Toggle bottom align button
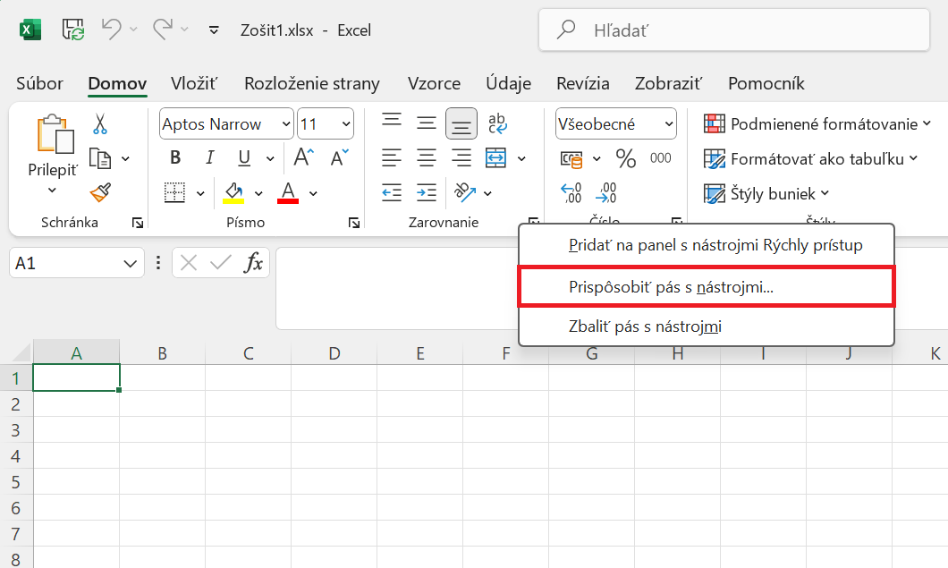Image resolution: width=948 pixels, height=568 pixels. (461, 124)
